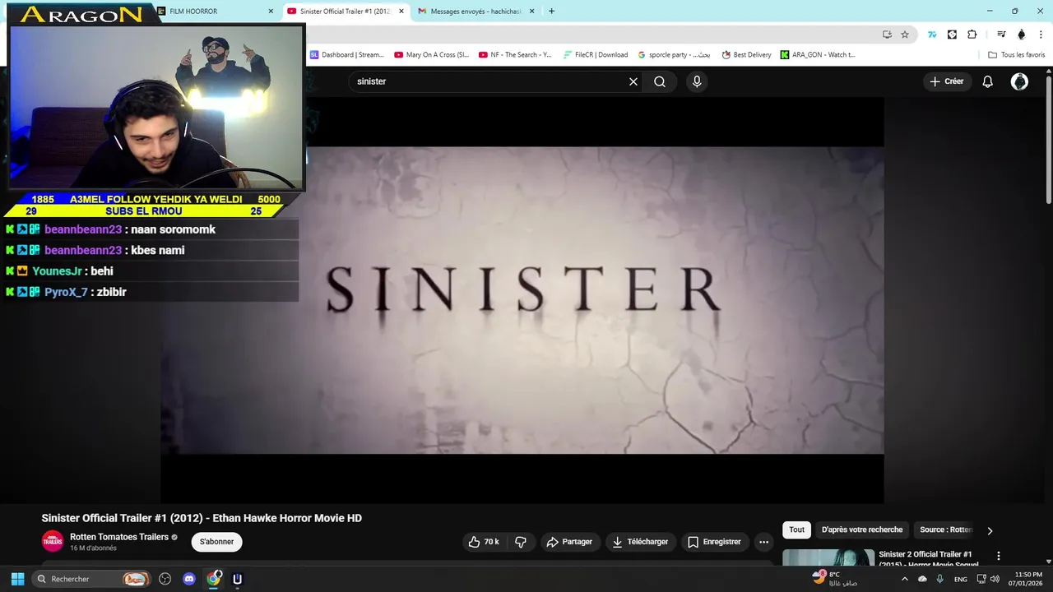
Task: Open options for Sinister 2 trailer suggestion
Action: [x=999, y=556]
